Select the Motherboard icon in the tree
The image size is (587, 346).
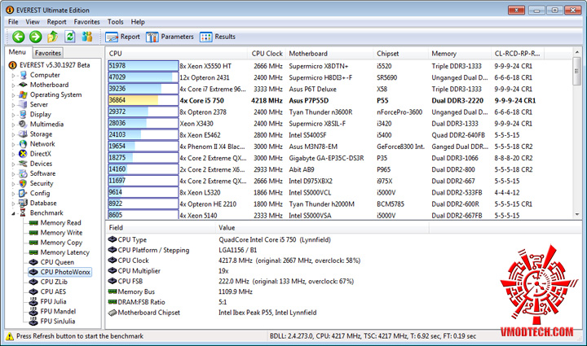click(23, 85)
